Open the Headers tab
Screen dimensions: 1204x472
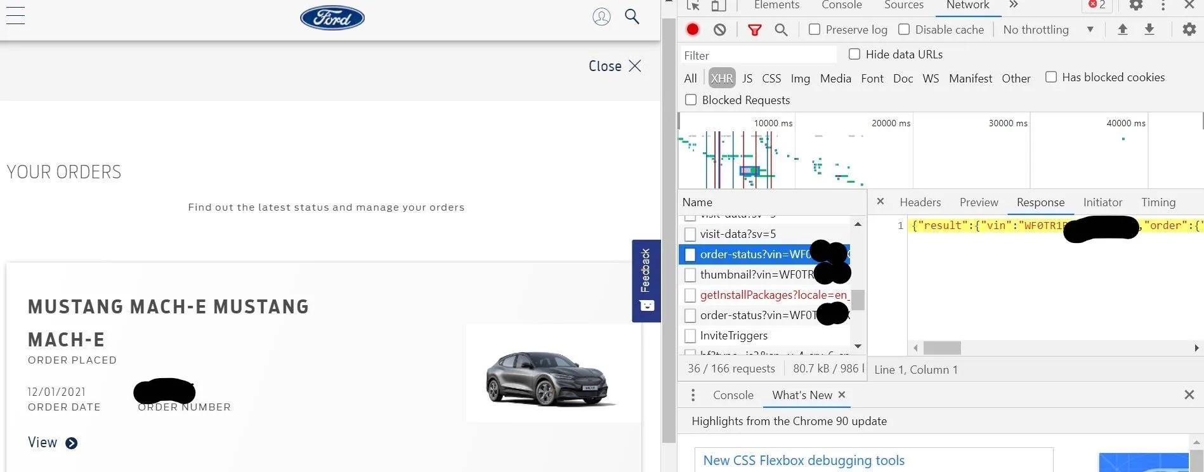(x=920, y=202)
